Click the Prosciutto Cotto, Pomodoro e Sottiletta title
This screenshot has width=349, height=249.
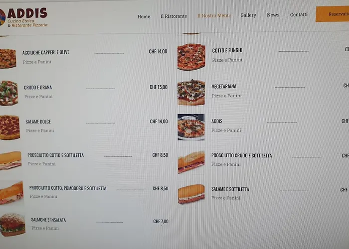tap(68, 188)
